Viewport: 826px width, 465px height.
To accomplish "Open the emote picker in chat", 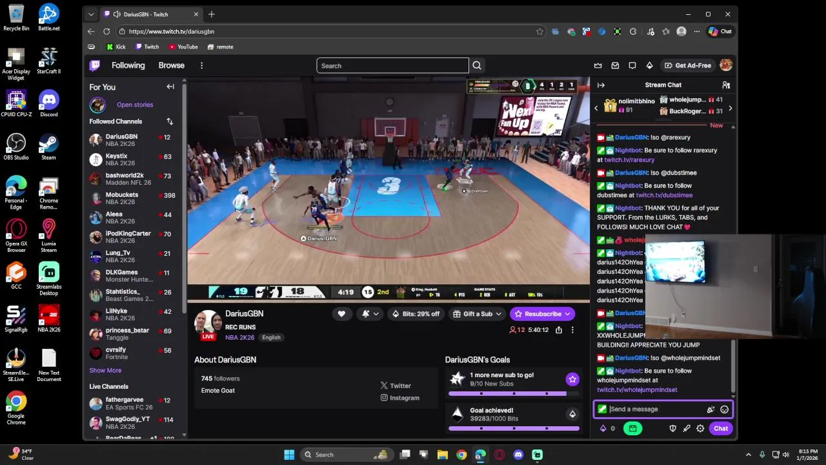I will coord(724,409).
